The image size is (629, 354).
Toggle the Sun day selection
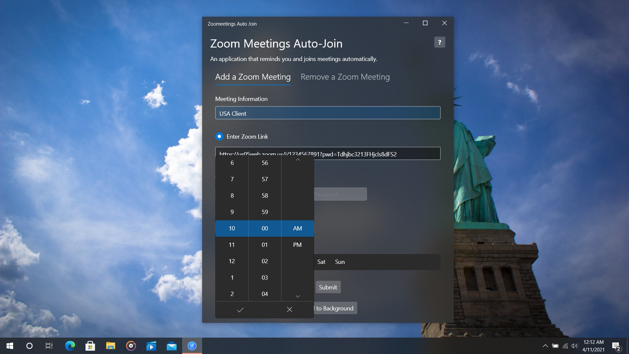[x=340, y=262]
